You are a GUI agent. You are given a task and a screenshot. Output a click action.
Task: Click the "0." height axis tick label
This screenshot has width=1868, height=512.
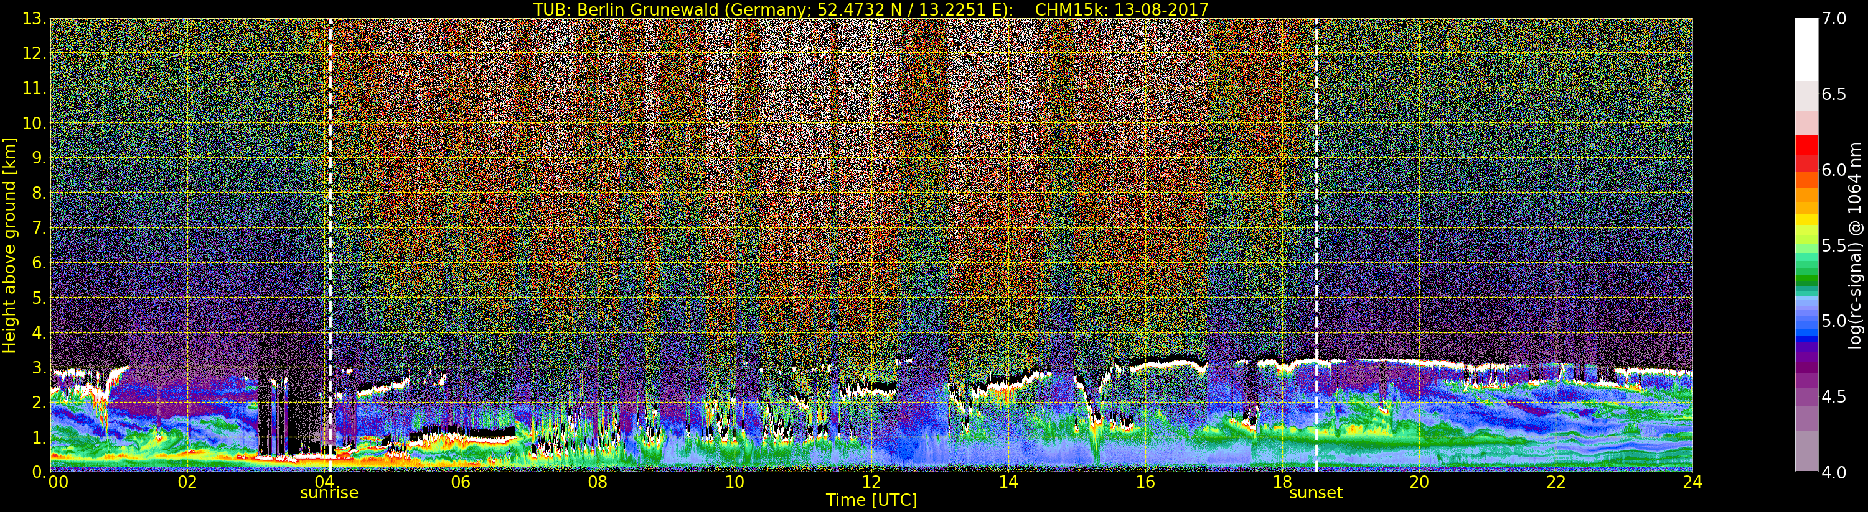tap(39, 472)
